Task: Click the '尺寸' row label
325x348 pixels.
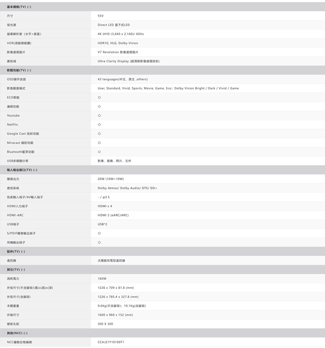Action: pyautogui.click(x=10, y=16)
